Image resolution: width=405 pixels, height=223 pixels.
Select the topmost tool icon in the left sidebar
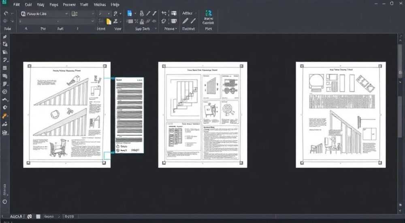pos(4,37)
